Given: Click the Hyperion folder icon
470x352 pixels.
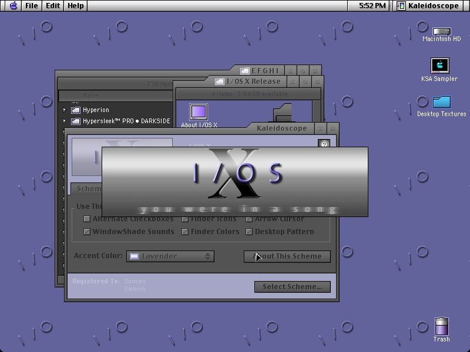Looking at the screenshot, I should point(76,110).
